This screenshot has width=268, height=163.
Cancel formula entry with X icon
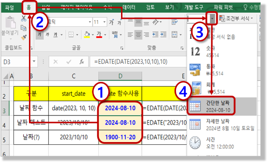(55, 62)
